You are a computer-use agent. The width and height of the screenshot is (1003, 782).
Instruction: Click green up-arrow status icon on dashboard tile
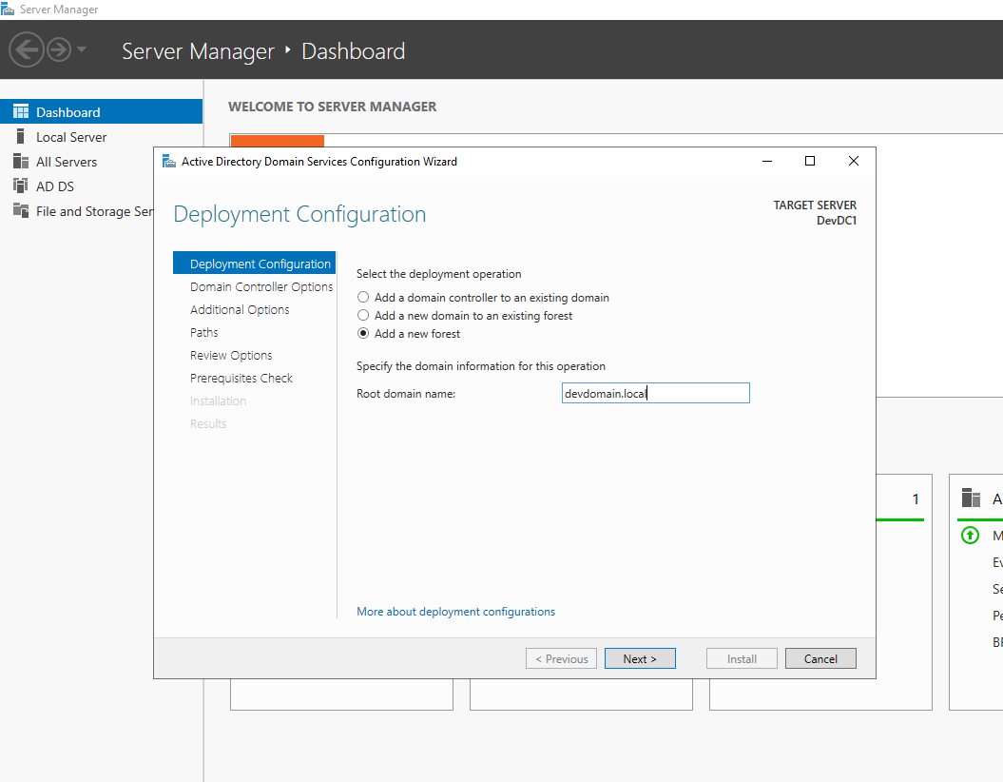(x=970, y=535)
